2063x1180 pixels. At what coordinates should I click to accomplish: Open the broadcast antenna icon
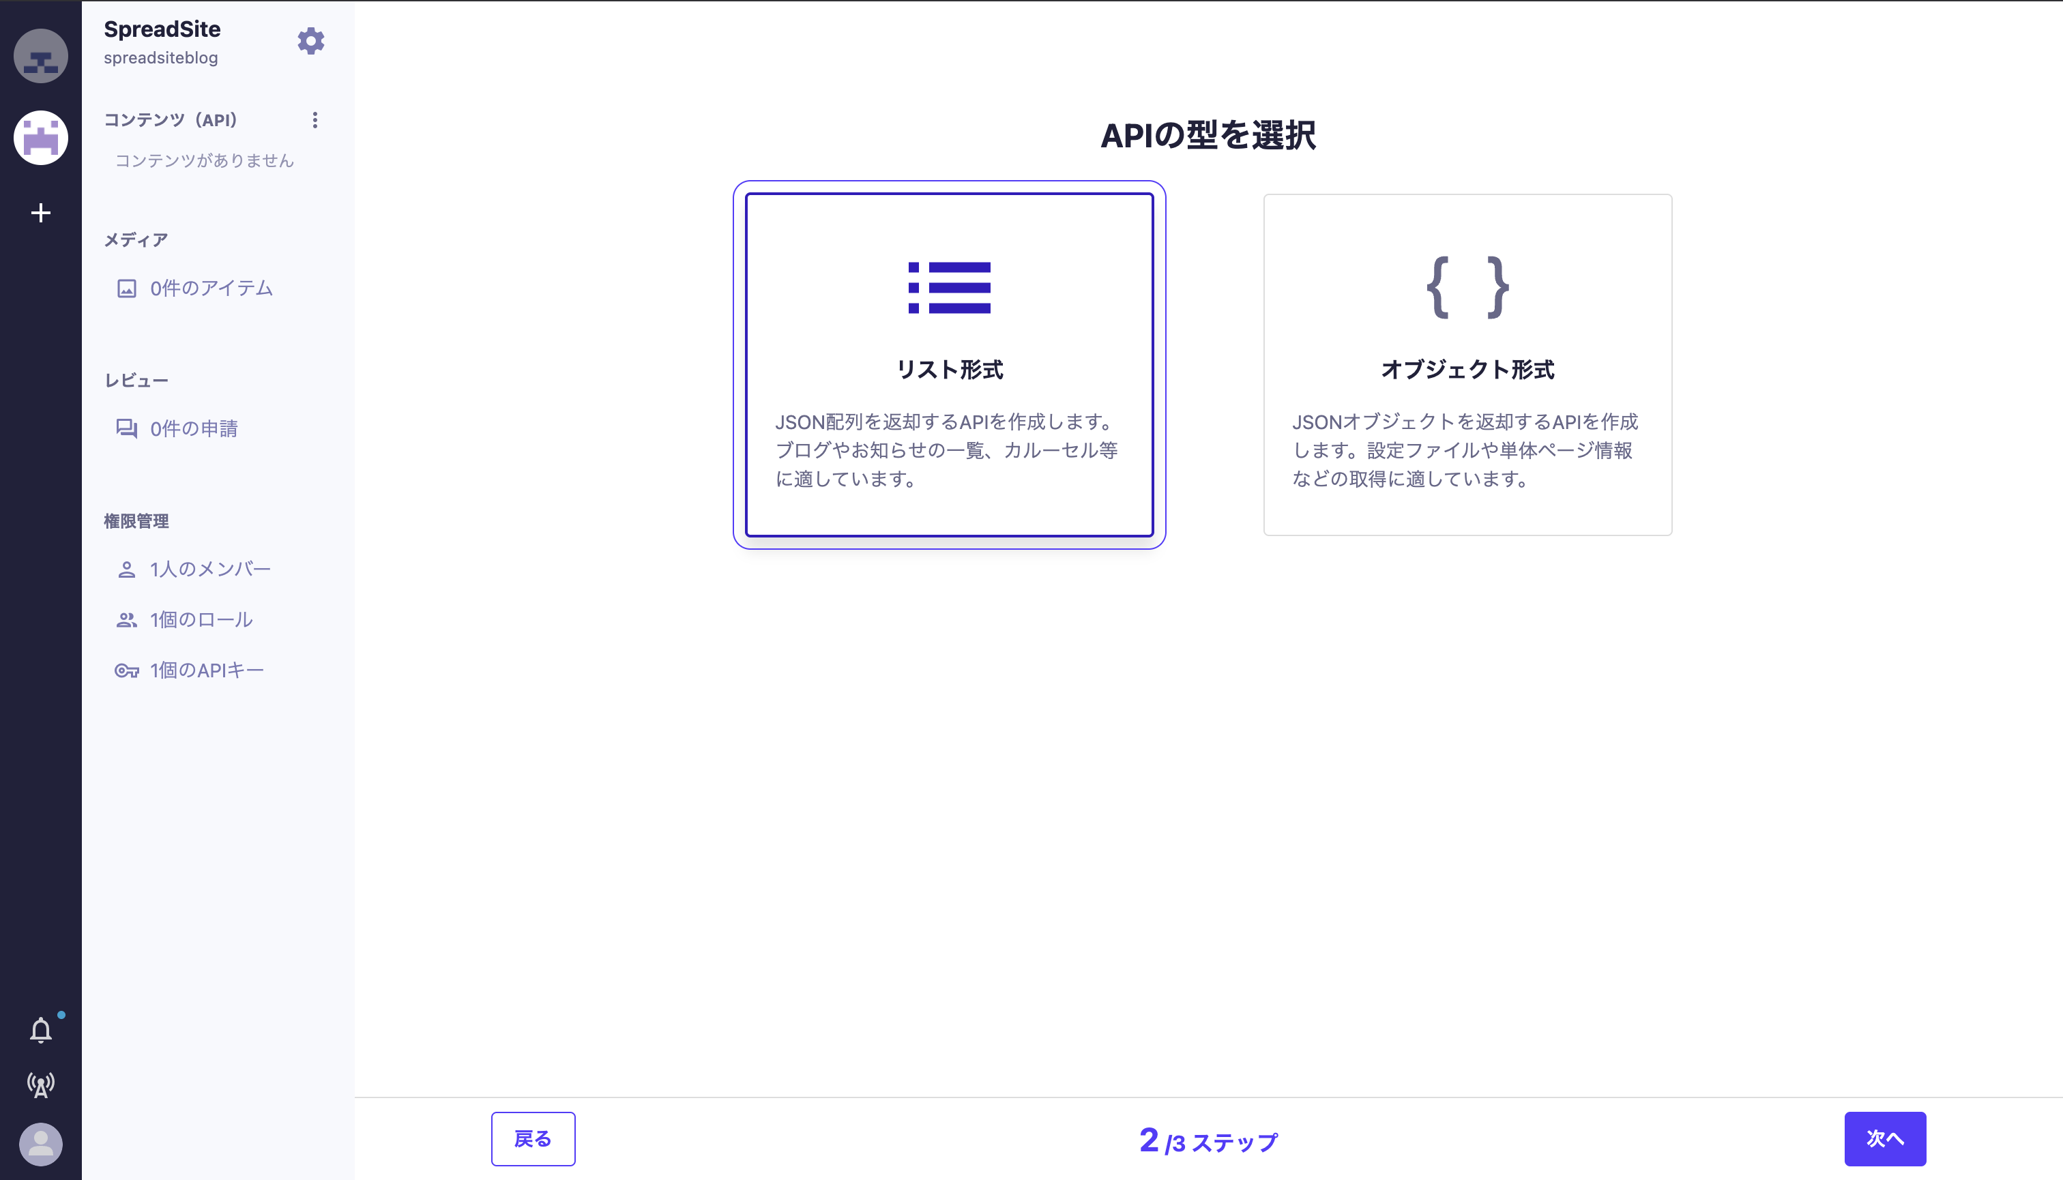[x=40, y=1085]
